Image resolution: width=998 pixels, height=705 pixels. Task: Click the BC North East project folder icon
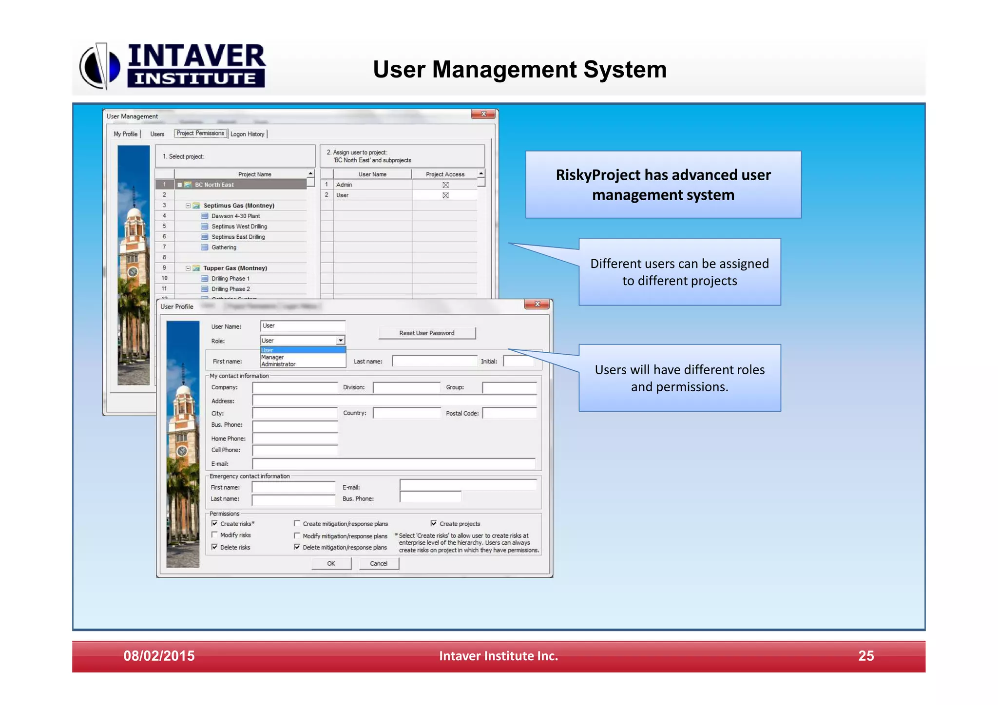coord(188,185)
